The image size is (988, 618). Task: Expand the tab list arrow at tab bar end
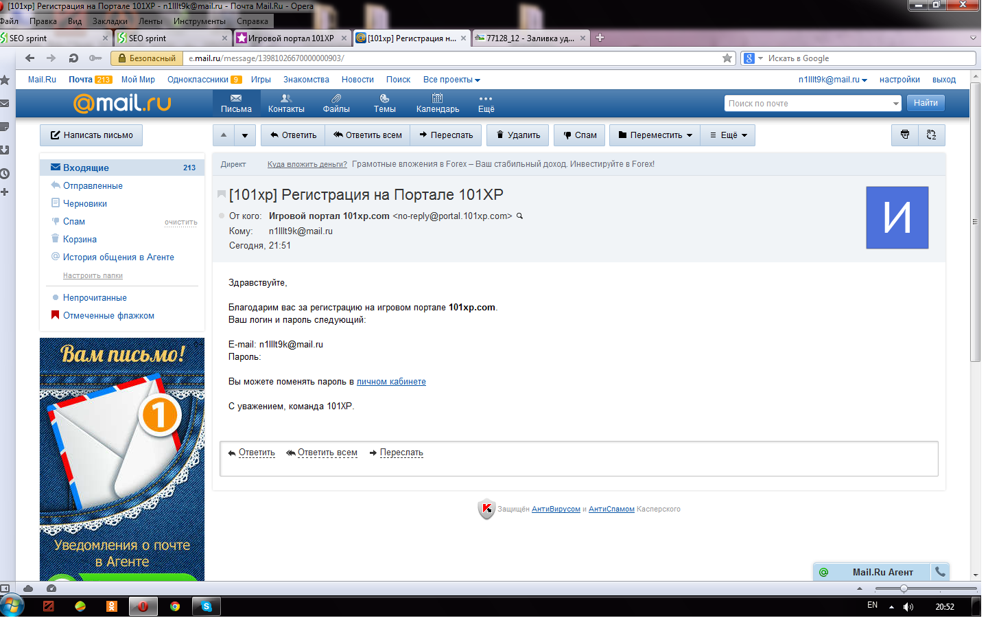(x=973, y=38)
